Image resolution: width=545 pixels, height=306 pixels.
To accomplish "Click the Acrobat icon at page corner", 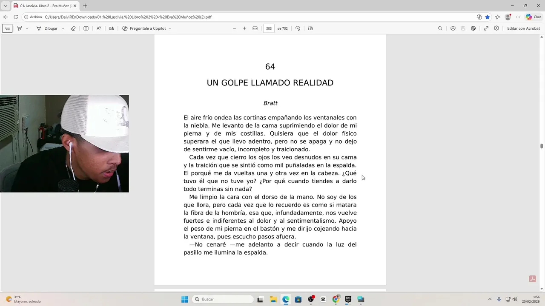I will 532,279.
